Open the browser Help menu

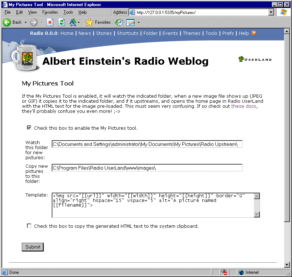click(83, 12)
